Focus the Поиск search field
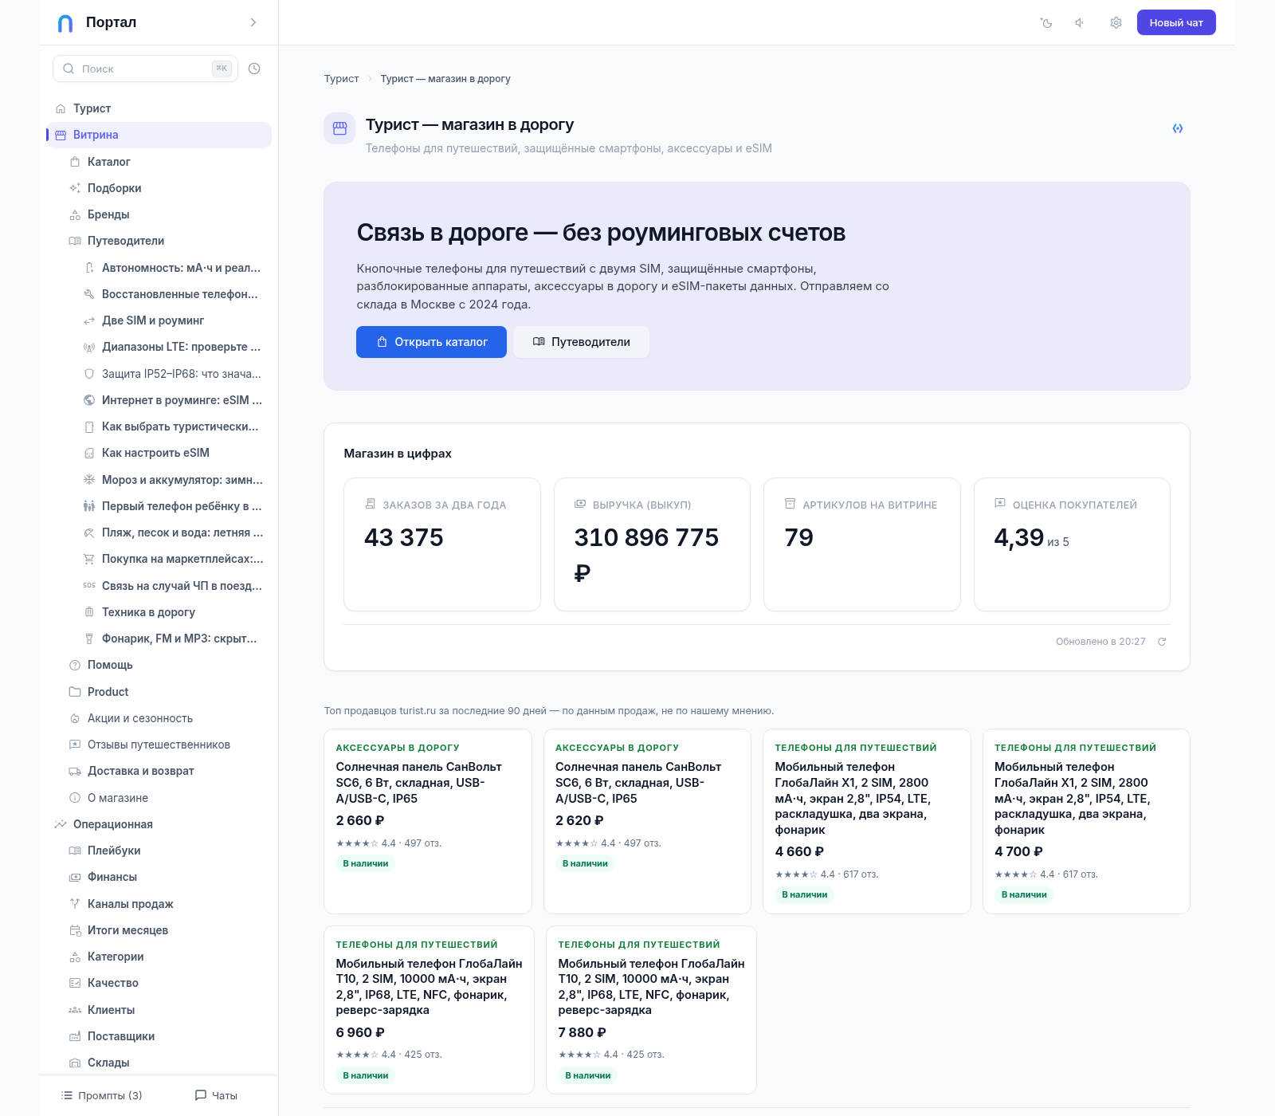The image size is (1275, 1116). pyautogui.click(x=145, y=69)
